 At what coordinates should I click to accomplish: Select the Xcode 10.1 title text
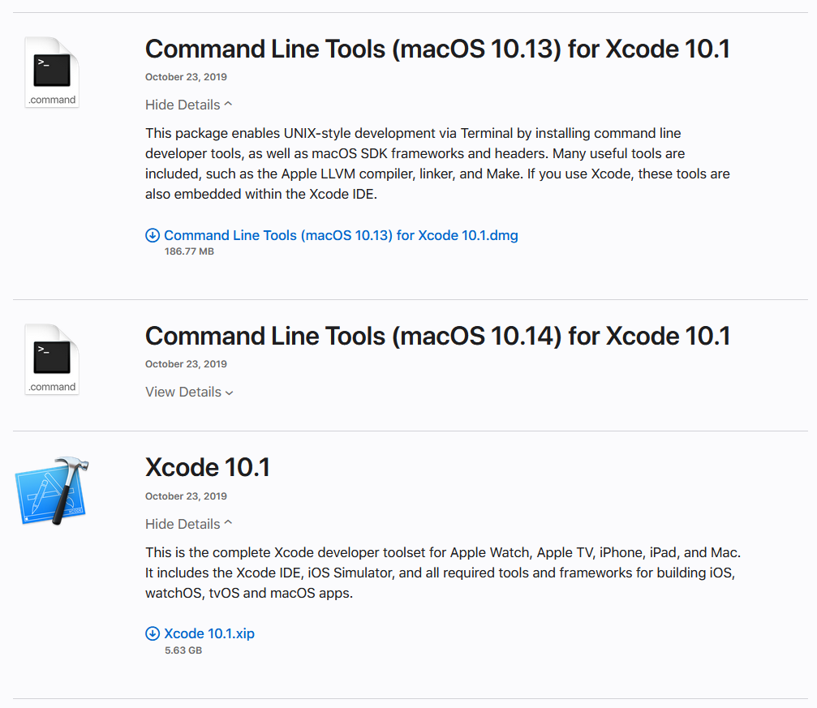click(x=208, y=467)
